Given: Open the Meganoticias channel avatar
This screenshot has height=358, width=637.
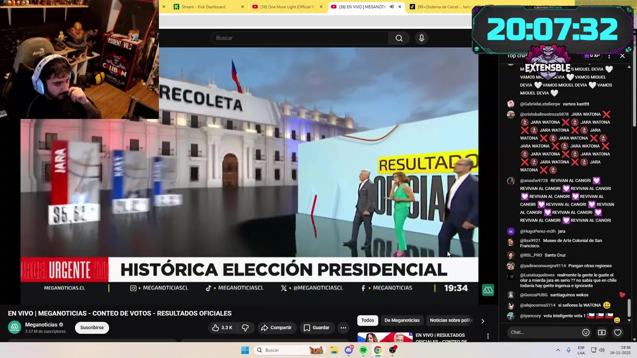Looking at the screenshot, I should 14,328.
